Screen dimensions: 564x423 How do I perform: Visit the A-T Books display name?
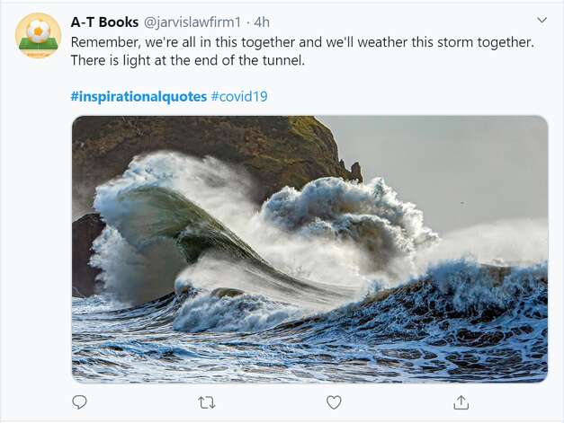[104, 22]
